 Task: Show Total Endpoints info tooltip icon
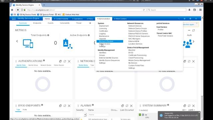pos(48,35)
